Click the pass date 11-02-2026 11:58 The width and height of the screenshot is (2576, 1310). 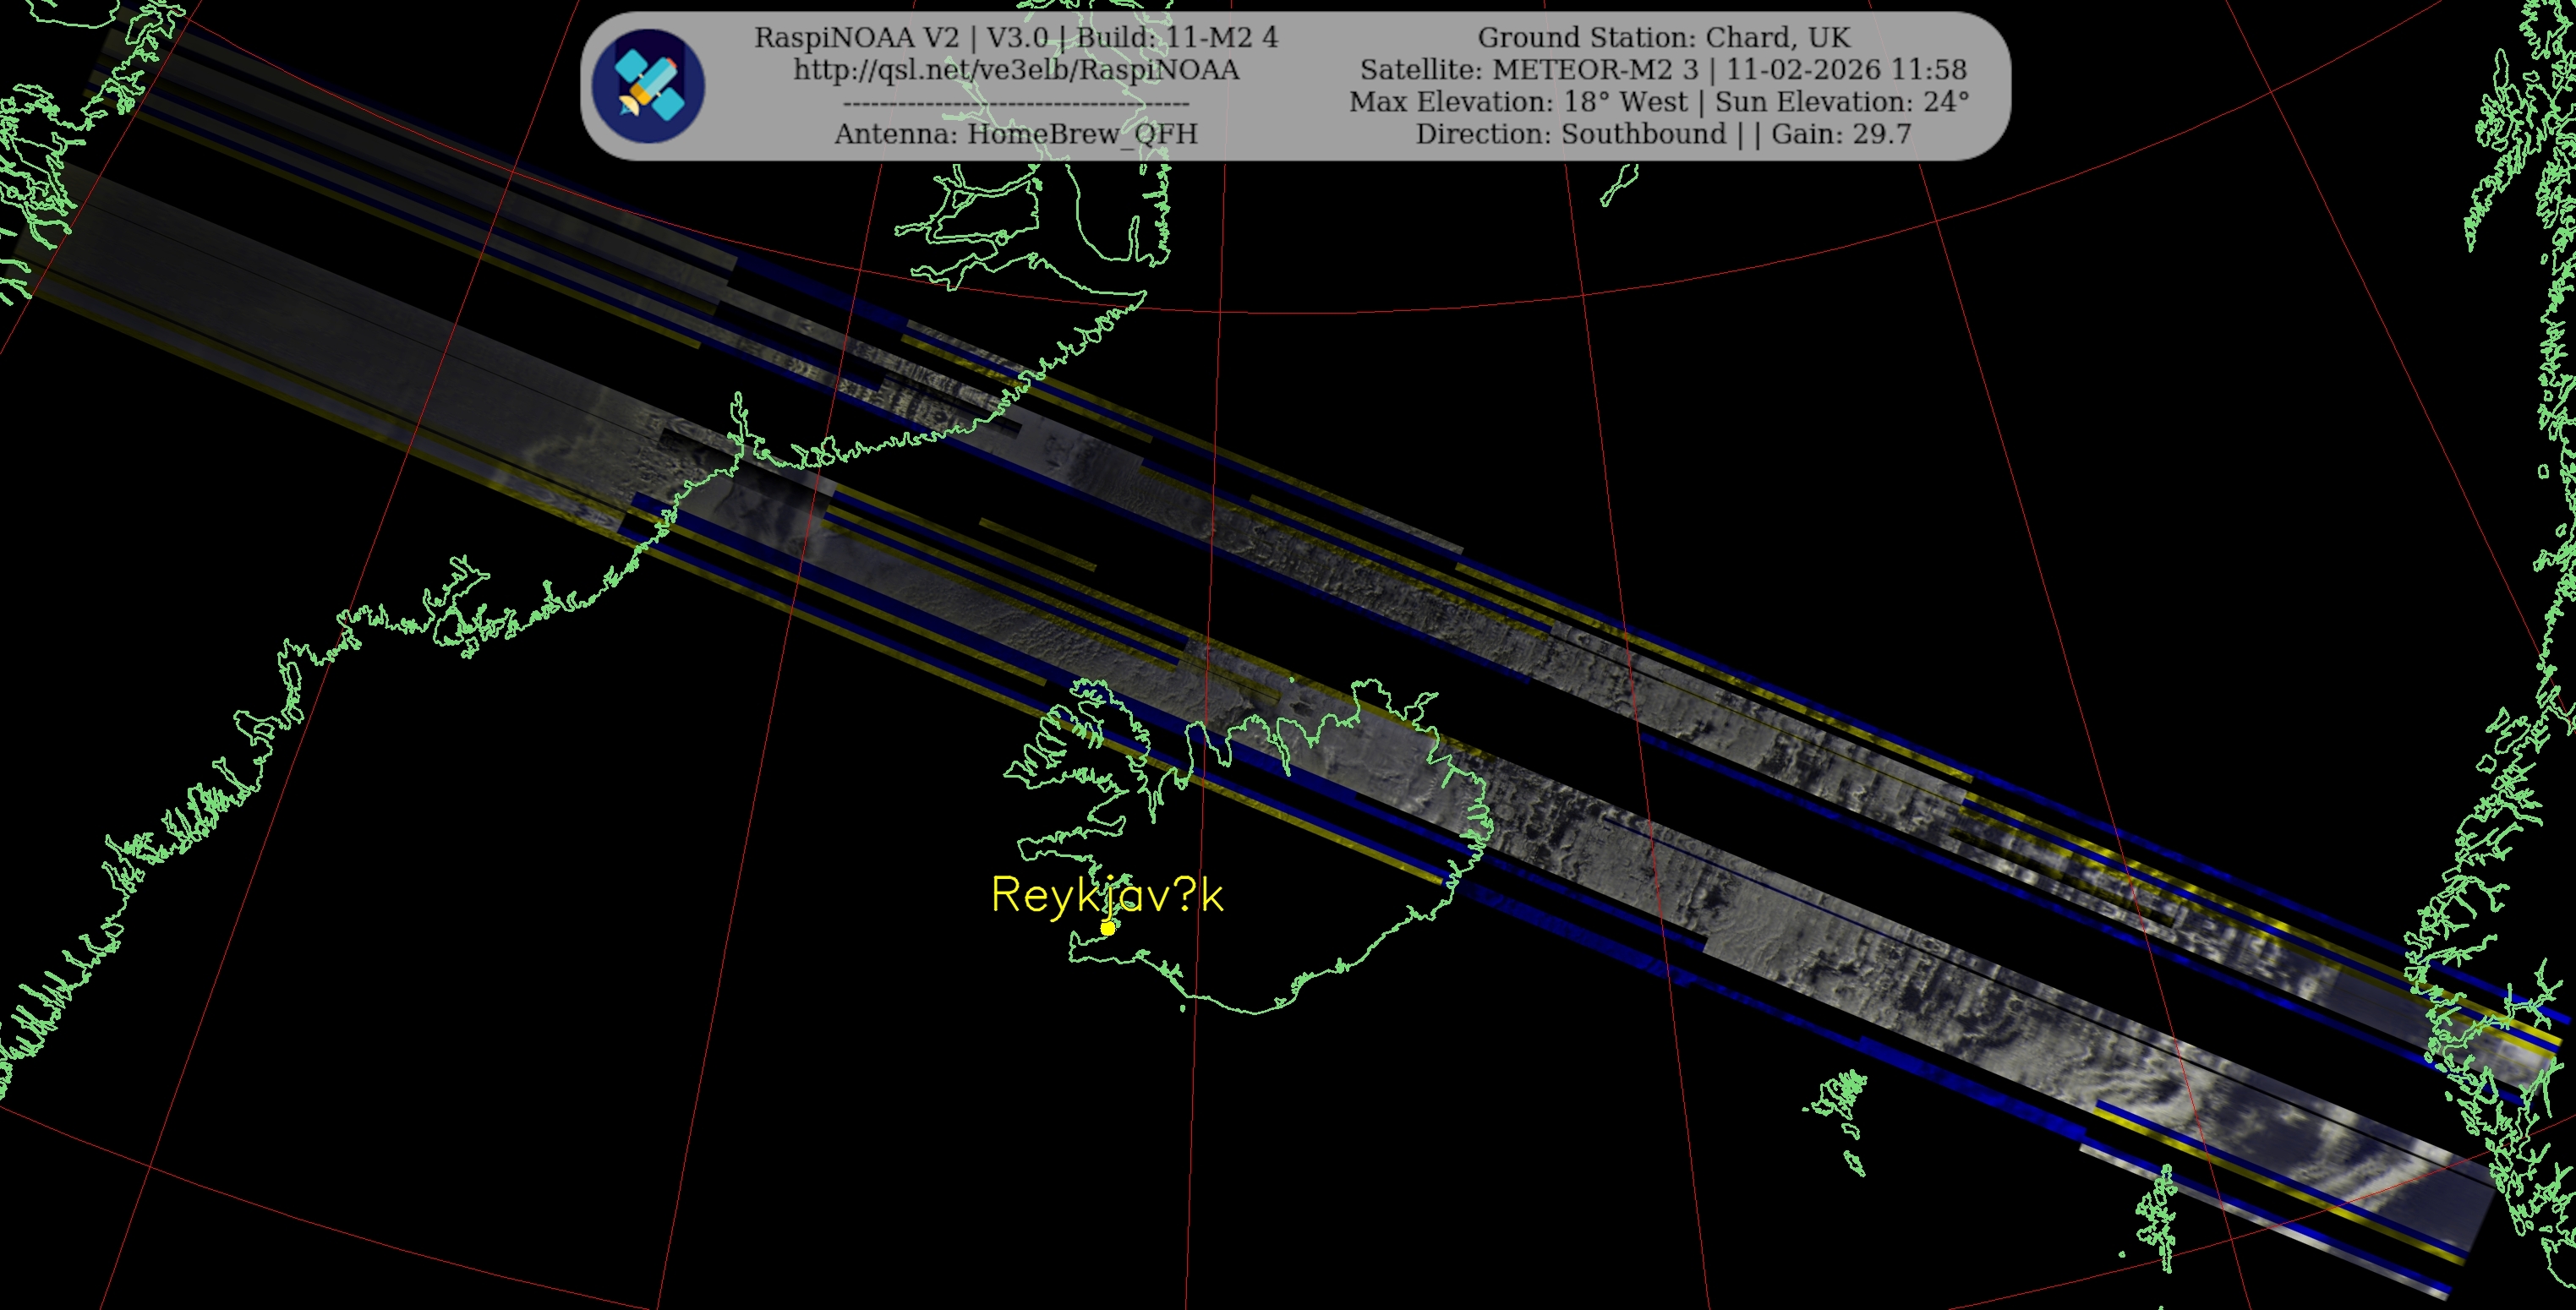(x=1846, y=70)
